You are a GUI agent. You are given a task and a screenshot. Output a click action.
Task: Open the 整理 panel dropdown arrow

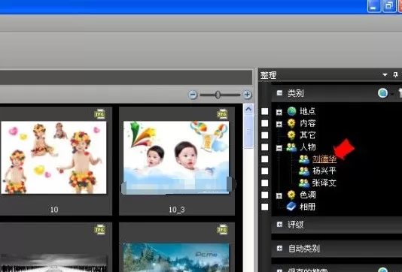click(x=385, y=74)
